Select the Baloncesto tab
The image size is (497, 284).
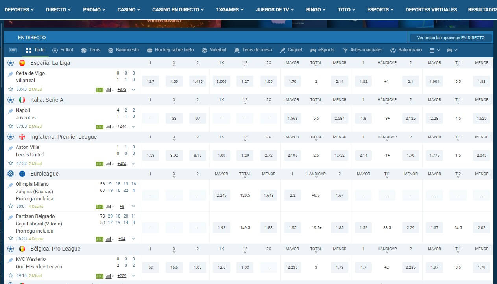(x=124, y=50)
